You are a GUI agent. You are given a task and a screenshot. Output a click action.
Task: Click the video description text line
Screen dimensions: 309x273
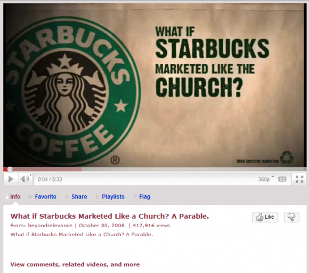[82, 235]
